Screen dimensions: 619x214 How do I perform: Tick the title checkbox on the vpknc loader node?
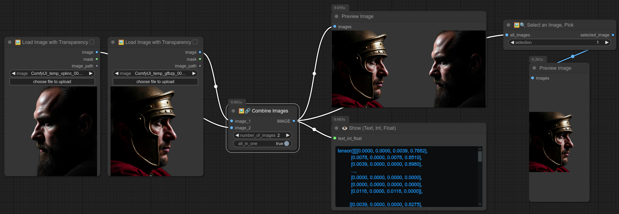[92, 42]
